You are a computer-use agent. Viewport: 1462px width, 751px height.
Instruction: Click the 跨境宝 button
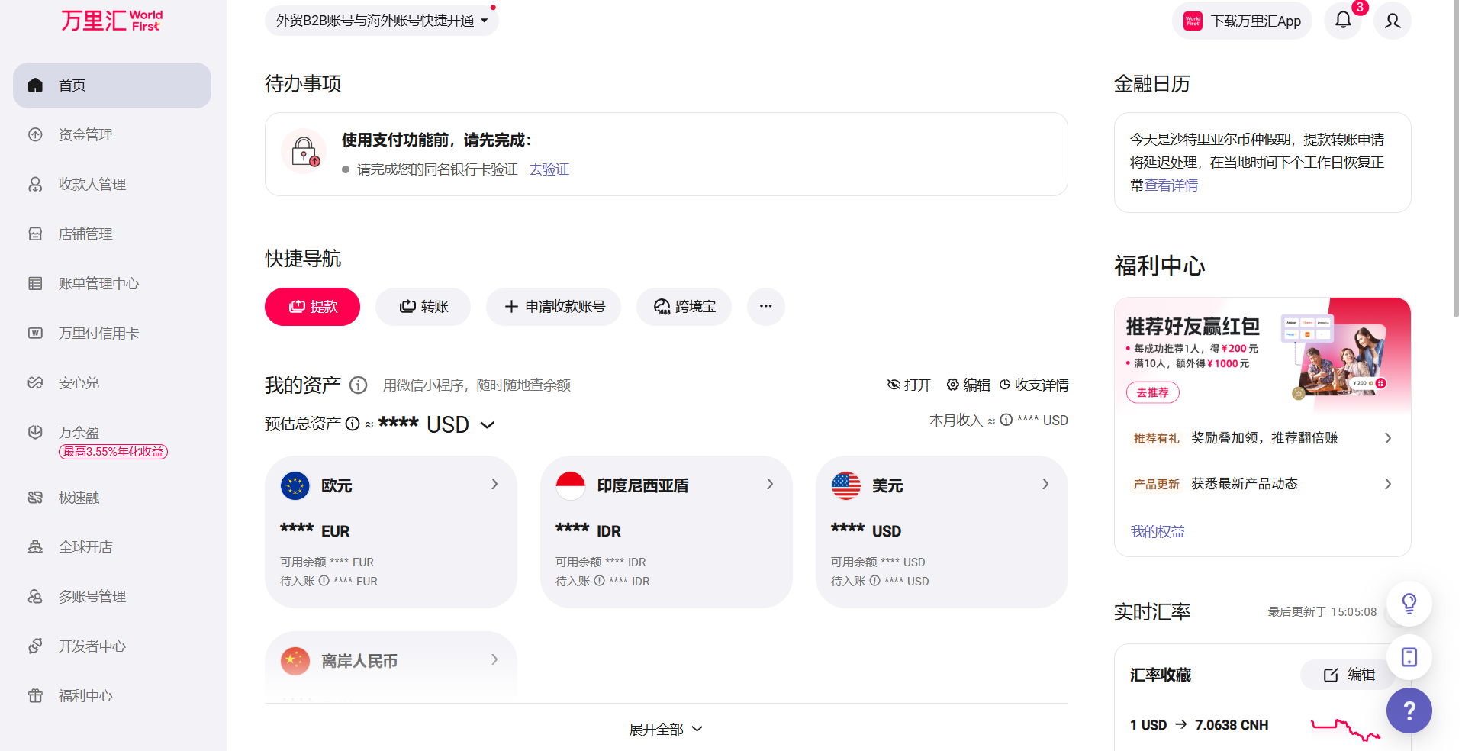[x=684, y=307]
